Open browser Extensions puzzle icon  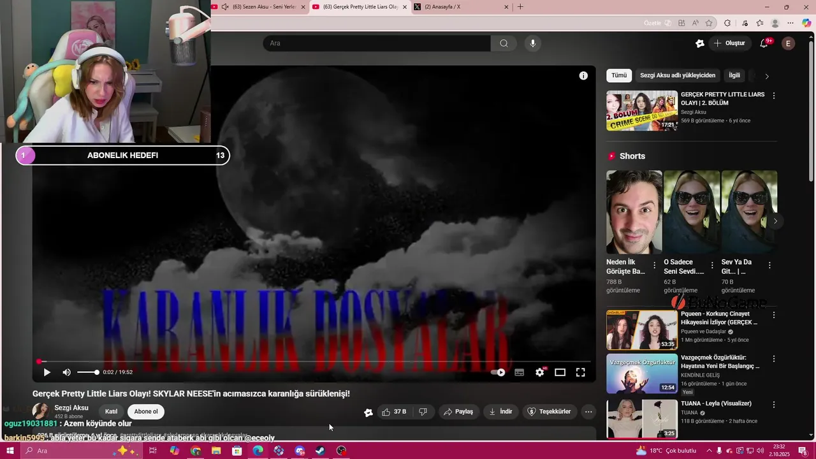tap(727, 23)
